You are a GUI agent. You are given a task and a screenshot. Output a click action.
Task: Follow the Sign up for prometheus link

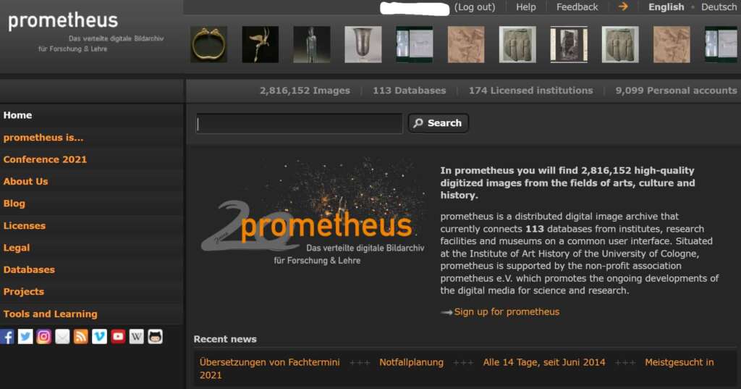[507, 312]
